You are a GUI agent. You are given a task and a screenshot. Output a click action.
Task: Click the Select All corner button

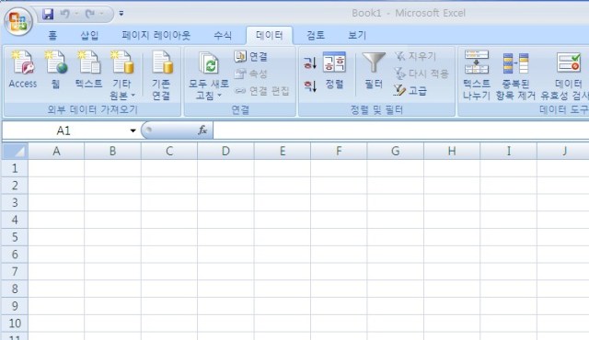coord(15,151)
